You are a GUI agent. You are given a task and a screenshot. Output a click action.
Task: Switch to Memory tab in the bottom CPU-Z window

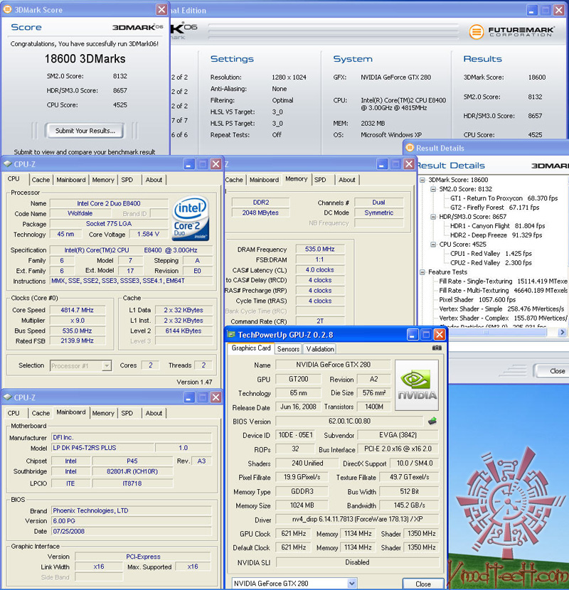[103, 413]
